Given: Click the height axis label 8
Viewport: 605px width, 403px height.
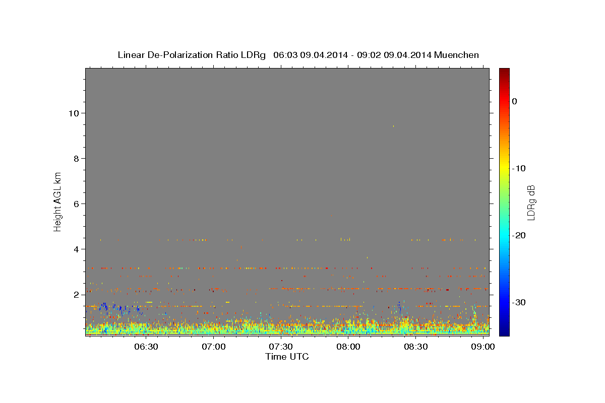Looking at the screenshot, I should [75, 158].
